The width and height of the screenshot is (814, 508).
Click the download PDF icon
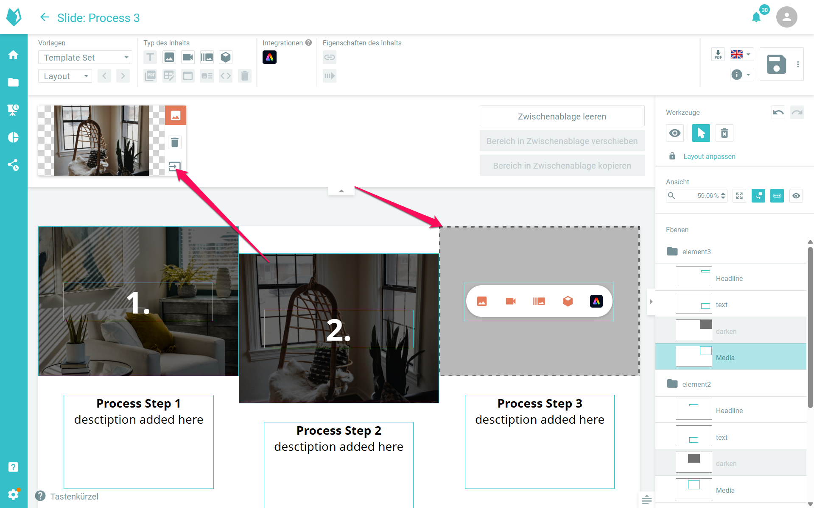[718, 55]
